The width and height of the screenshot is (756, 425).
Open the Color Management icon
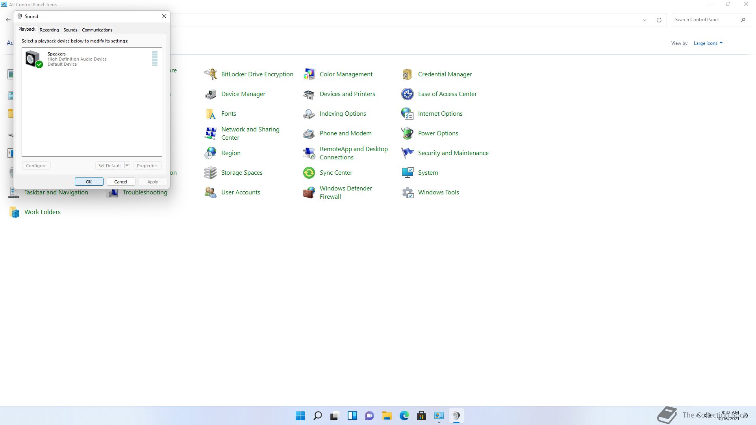(309, 74)
